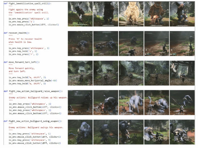The height and width of the screenshot is (148, 198).
Task: Click last frame in recover_health row
Action: [182, 44]
